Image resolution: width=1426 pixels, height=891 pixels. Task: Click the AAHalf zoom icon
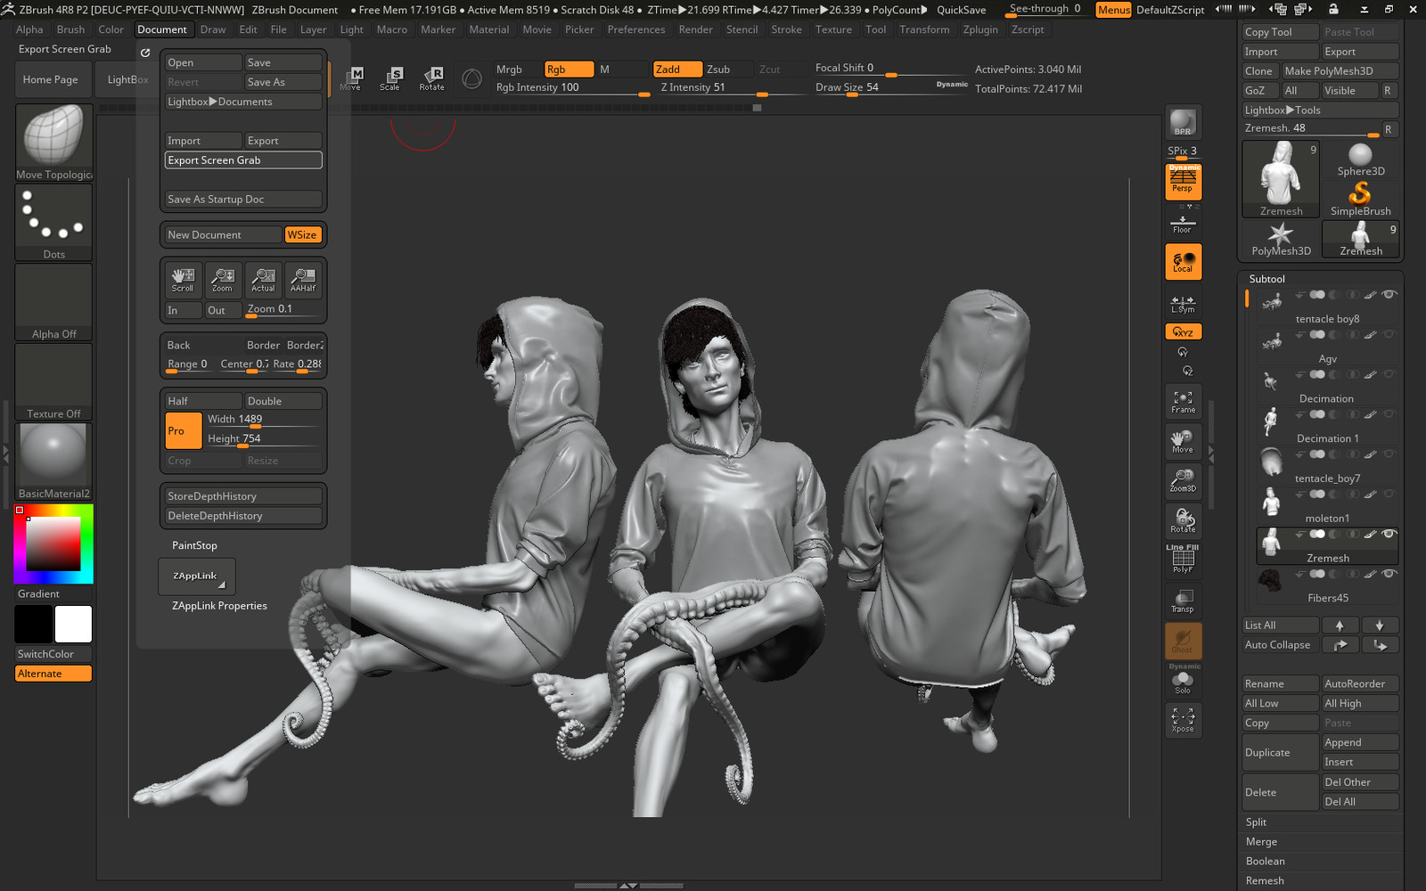(303, 280)
